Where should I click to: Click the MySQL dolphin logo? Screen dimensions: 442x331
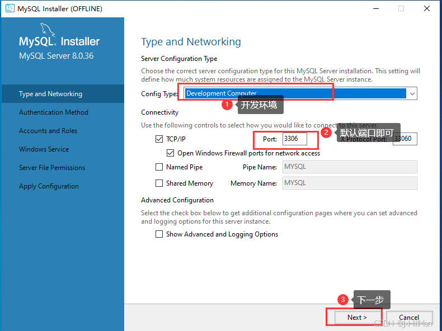point(48,30)
